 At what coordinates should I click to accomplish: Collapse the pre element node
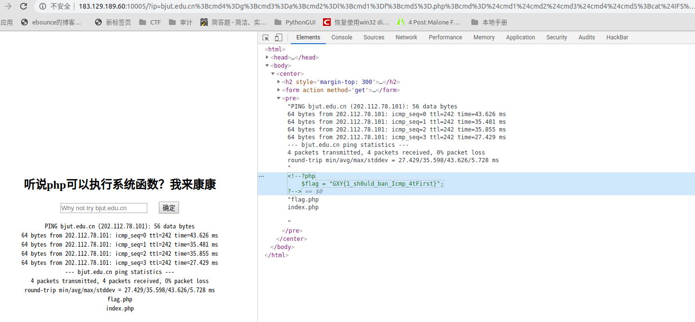tap(279, 98)
